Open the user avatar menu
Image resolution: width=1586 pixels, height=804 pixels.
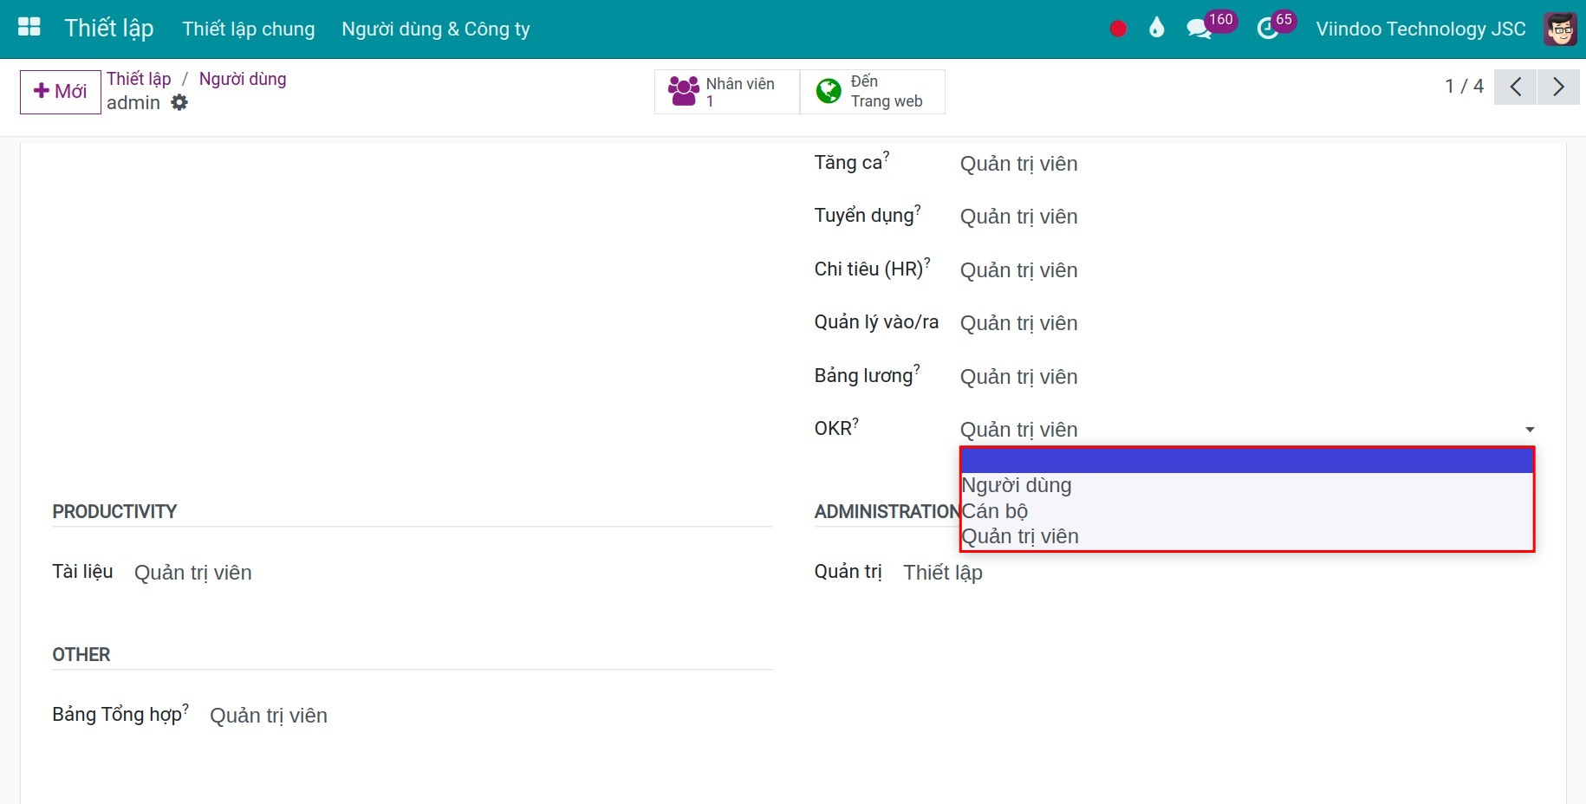click(1560, 29)
